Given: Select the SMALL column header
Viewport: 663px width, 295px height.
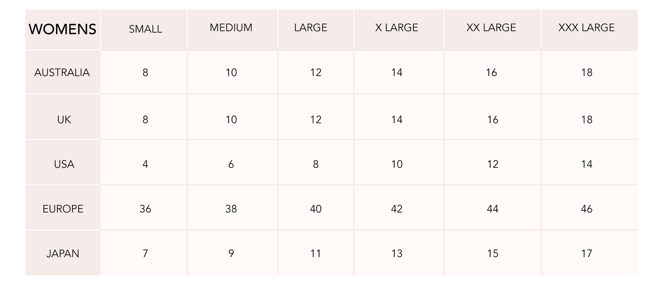Looking at the screenshot, I should point(145,29).
